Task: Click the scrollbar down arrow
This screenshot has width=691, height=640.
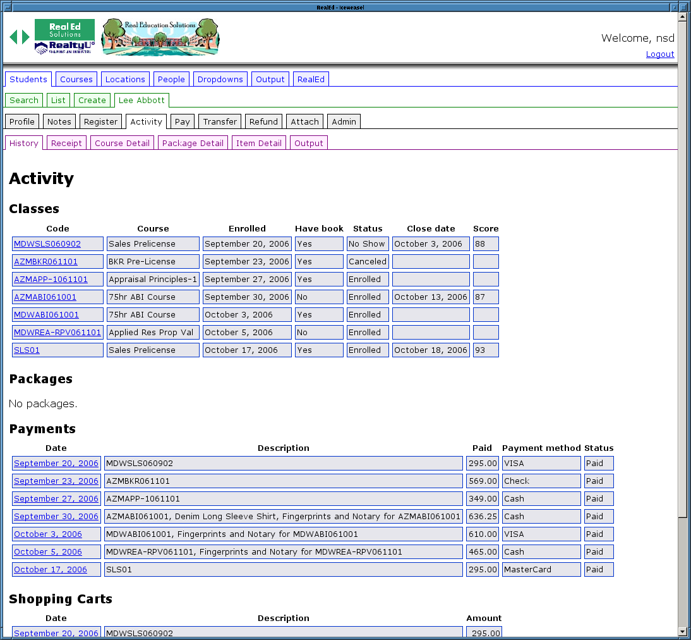Action: coord(682,631)
